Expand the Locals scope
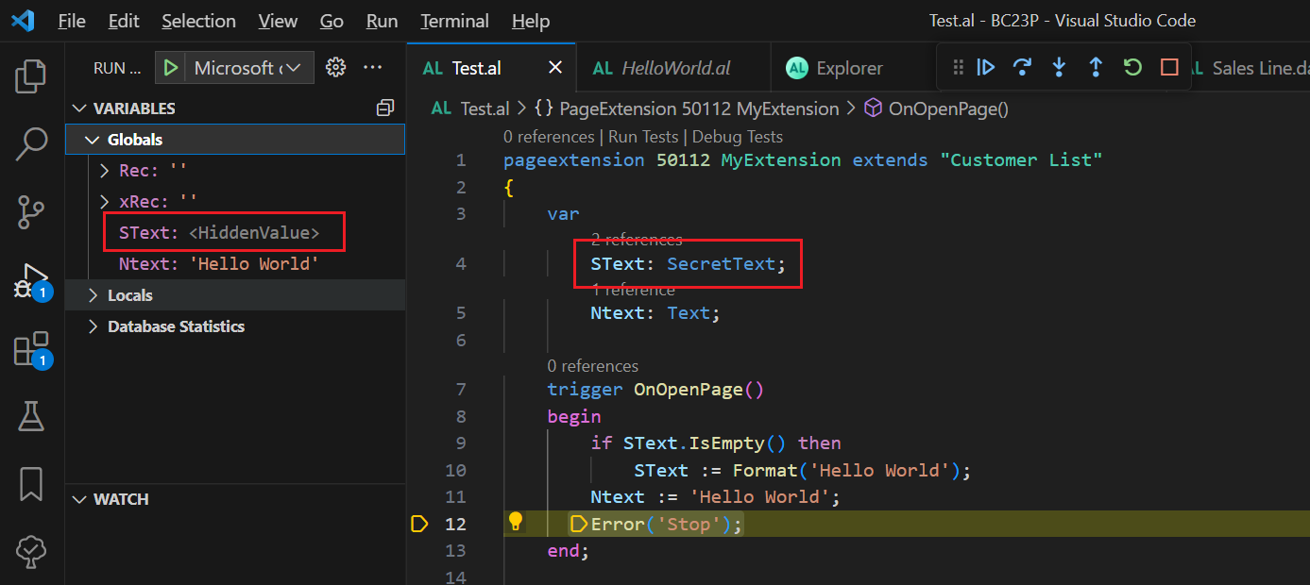 tap(93, 295)
